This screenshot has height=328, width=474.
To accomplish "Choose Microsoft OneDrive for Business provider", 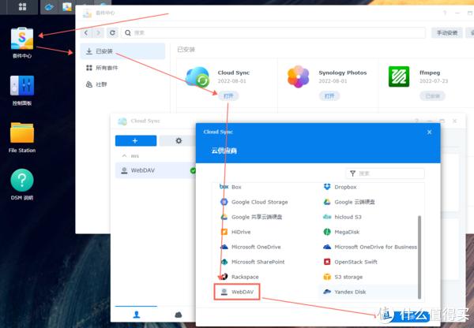I will [x=370, y=247].
